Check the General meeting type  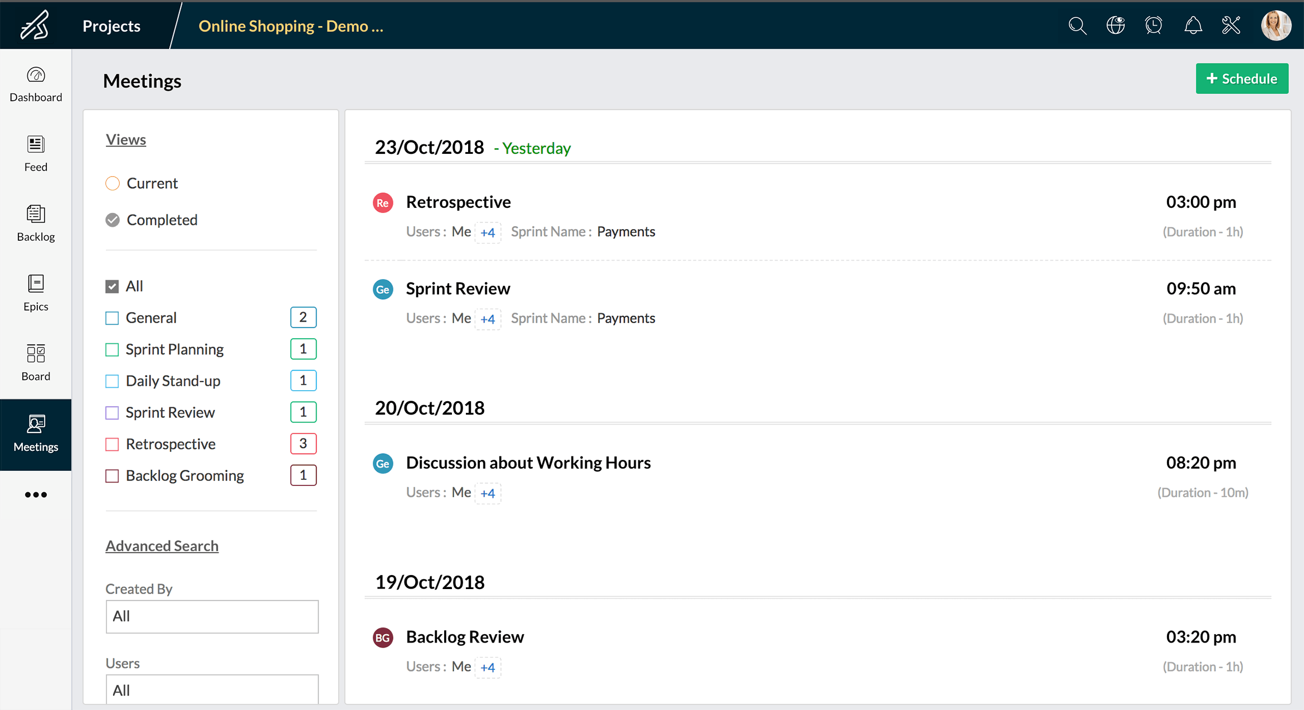tap(112, 318)
